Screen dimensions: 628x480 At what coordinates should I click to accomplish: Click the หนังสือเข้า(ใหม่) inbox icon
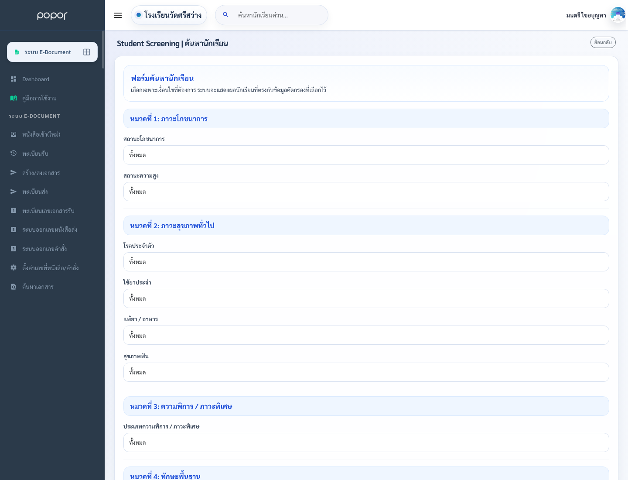pyautogui.click(x=14, y=134)
